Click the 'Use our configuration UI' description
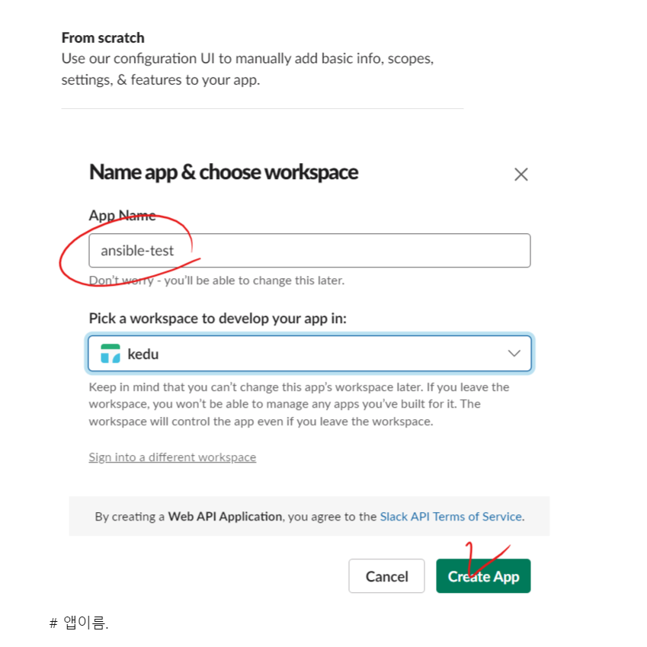Screen dimensions: 647x647 coord(248,69)
